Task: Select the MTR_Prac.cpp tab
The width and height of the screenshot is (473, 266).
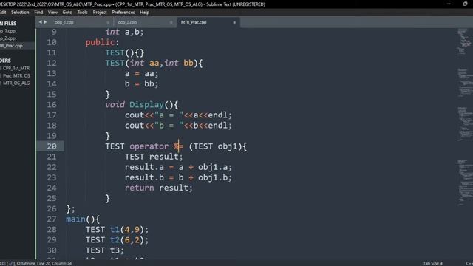Action: point(194,22)
